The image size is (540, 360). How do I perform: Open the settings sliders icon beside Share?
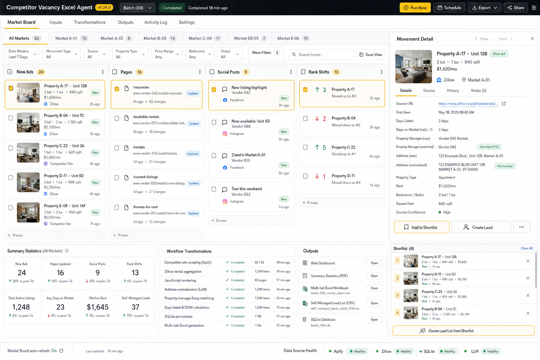click(x=534, y=8)
